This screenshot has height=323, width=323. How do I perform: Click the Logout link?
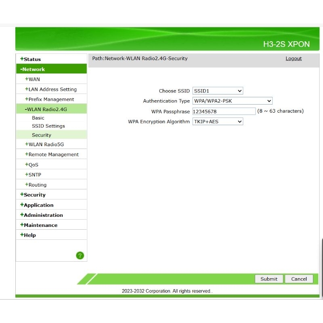point(294,59)
